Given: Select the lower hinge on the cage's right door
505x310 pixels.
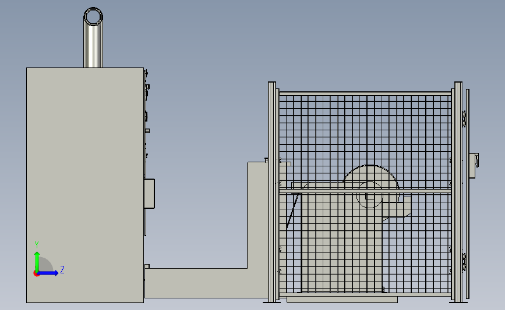Looking at the screenshot, I should [464, 262].
